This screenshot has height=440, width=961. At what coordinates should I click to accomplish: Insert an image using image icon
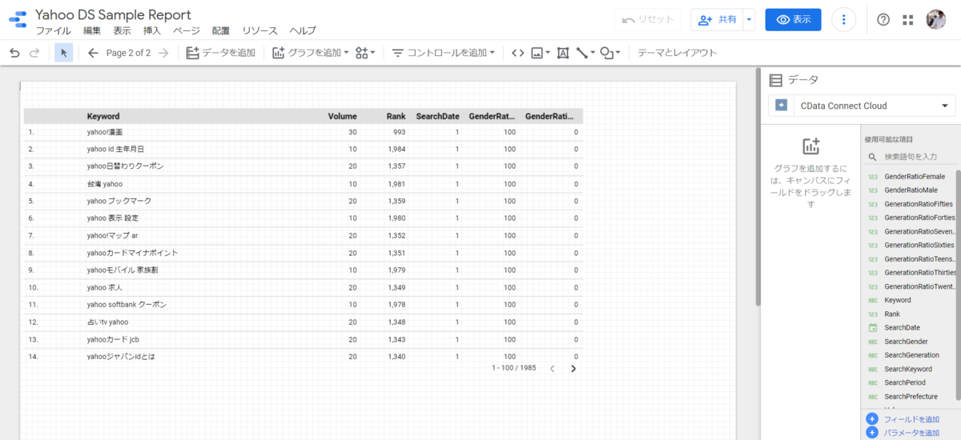tap(537, 53)
